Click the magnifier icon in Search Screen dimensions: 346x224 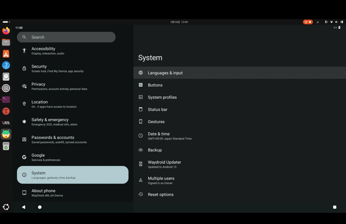[24, 37]
